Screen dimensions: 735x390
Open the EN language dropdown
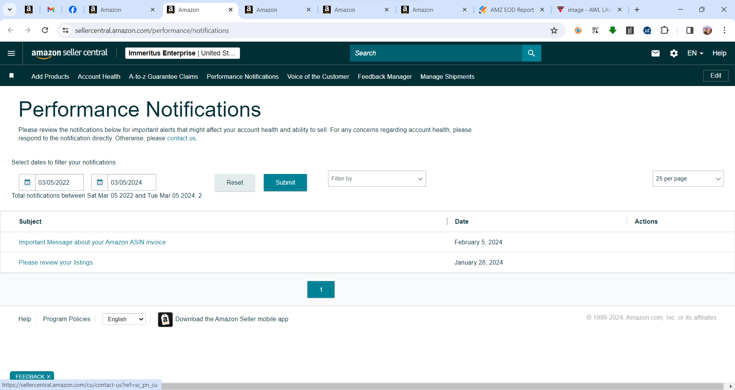pyautogui.click(x=695, y=53)
